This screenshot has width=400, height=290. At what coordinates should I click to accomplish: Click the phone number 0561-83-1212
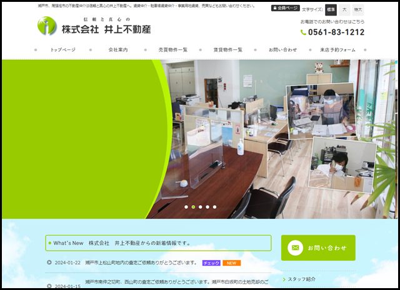tap(336, 32)
